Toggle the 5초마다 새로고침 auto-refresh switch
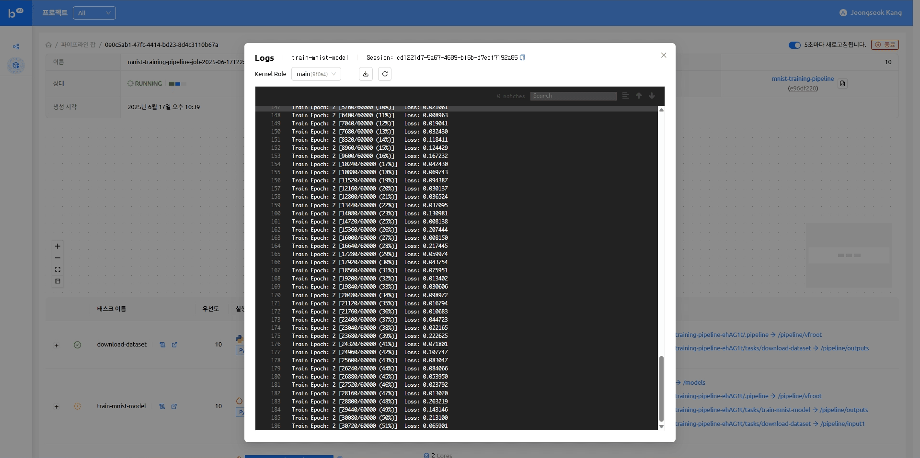920x458 pixels. pos(794,45)
